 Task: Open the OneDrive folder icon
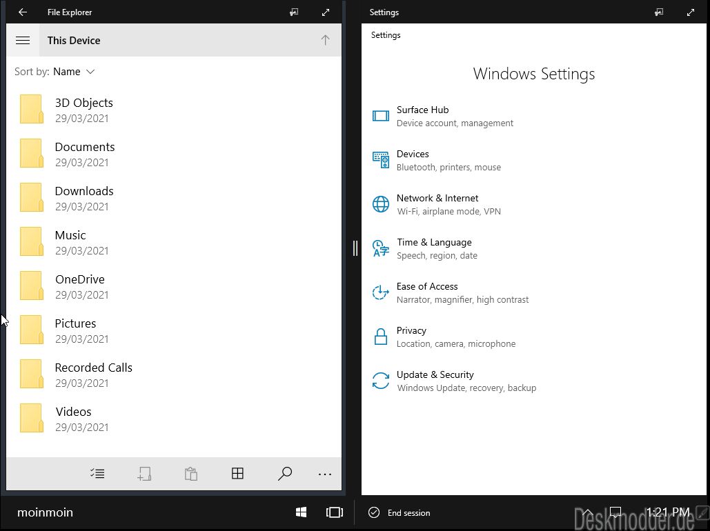pos(31,285)
